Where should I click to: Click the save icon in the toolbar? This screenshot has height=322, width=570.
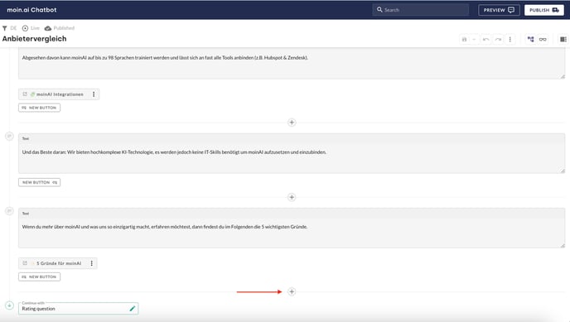tap(464, 39)
